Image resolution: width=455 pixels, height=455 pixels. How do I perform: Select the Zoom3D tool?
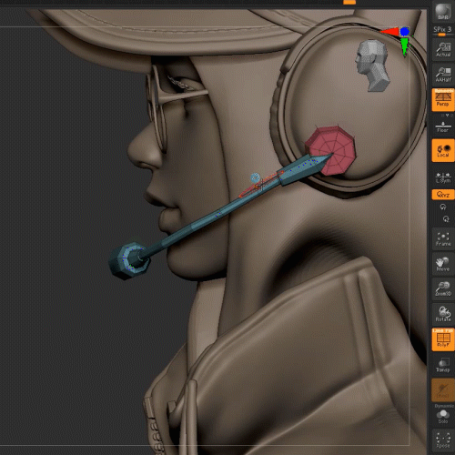tap(443, 289)
